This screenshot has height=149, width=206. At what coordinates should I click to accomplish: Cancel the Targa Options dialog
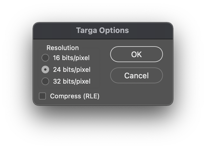[x=137, y=75]
